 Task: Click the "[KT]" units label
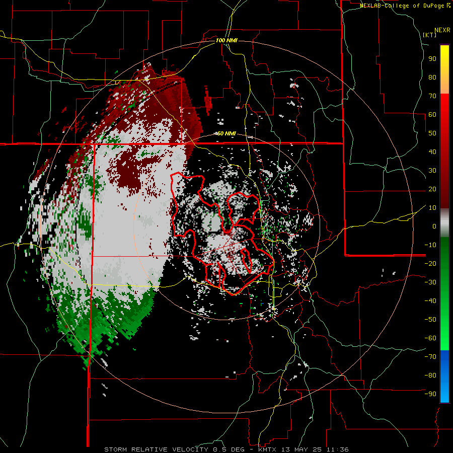[429, 35]
